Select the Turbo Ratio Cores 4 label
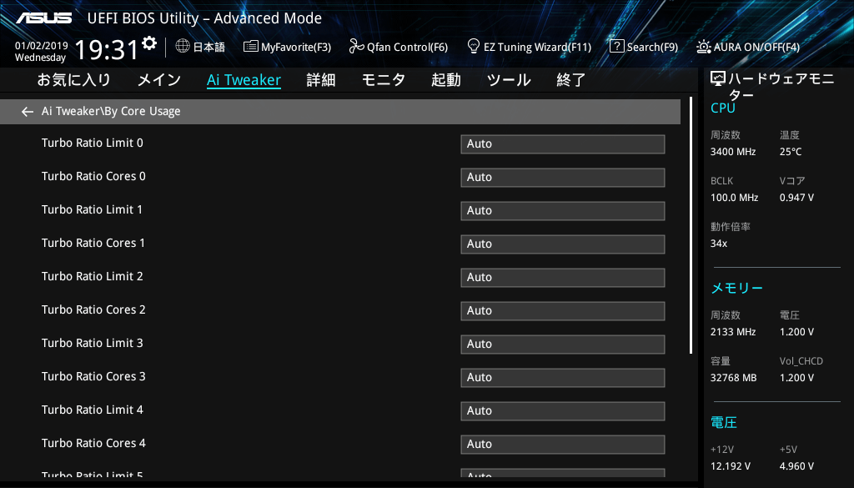 click(x=93, y=443)
